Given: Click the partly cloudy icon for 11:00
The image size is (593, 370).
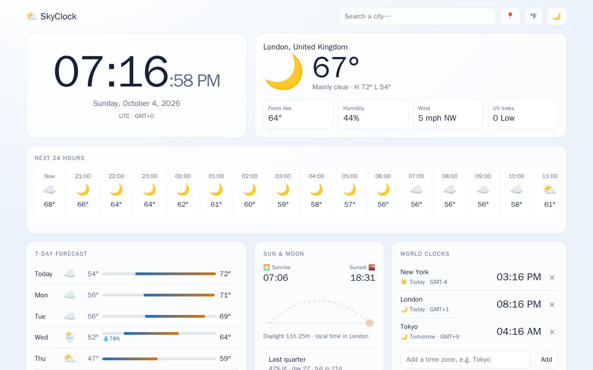Looking at the screenshot, I should pos(550,190).
